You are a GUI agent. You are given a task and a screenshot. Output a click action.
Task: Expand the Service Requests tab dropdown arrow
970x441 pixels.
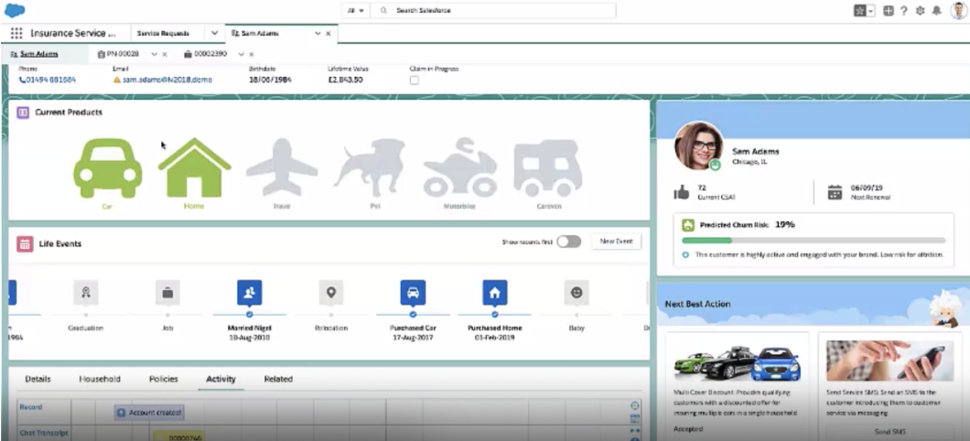point(215,34)
